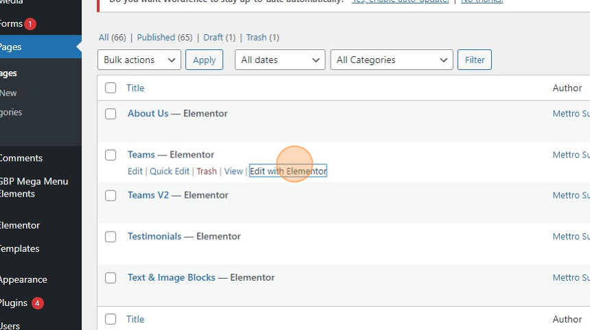This screenshot has width=590, height=330.
Task: Open author link for Testimonials row
Action: tap(571, 236)
